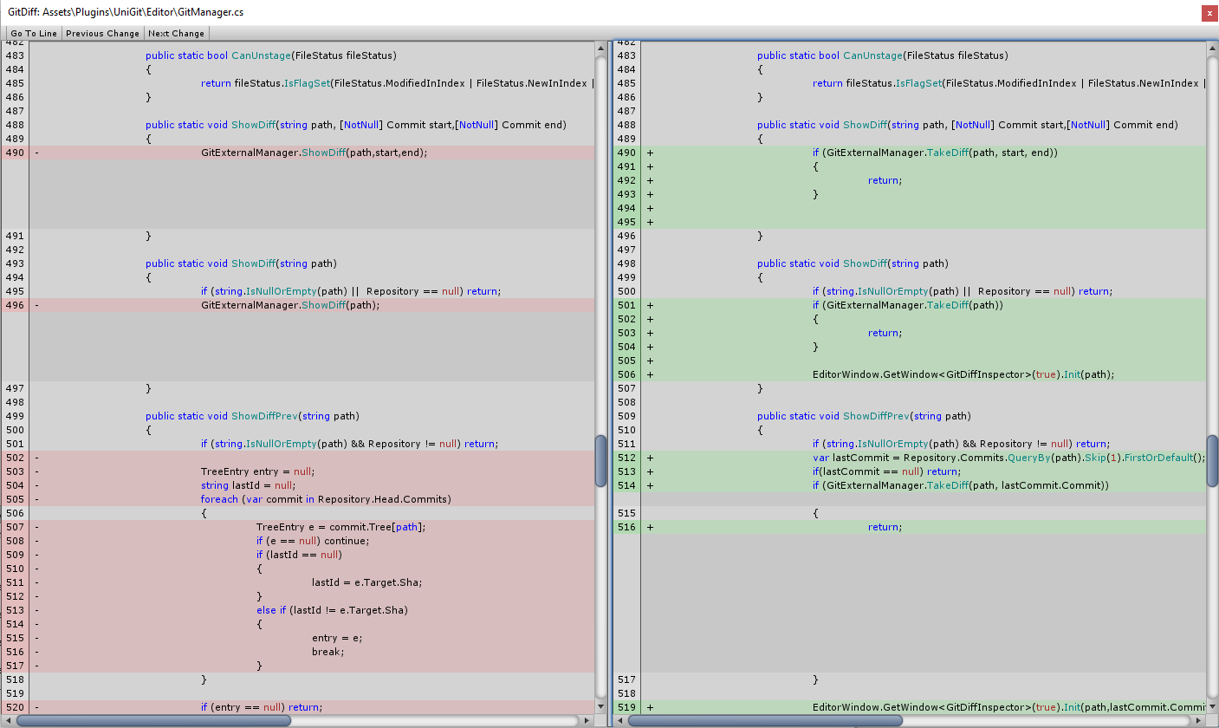Click 'return fileStatus.IsFlagSet' line in right pane
This screenshot has height=728, width=1219.
tap(1009, 83)
